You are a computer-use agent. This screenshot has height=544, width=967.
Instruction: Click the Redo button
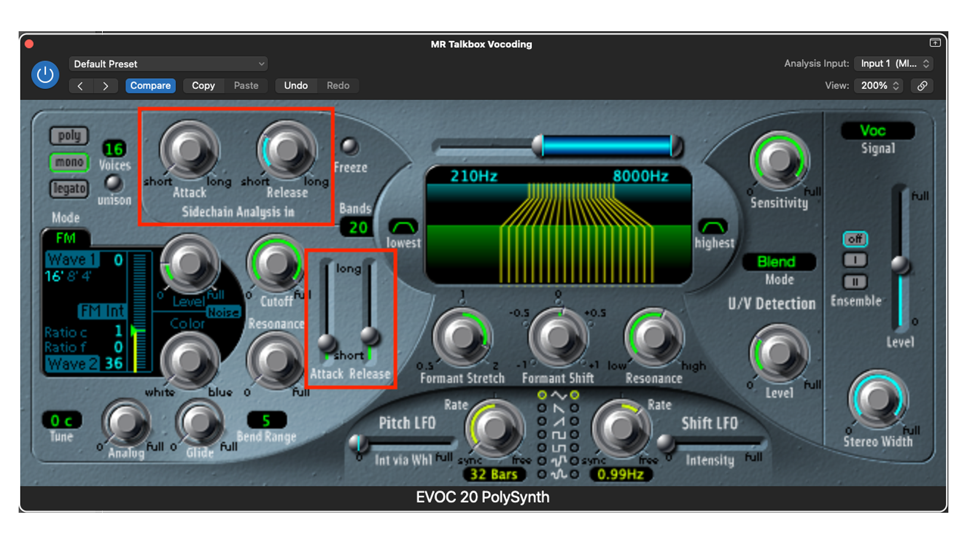point(338,86)
